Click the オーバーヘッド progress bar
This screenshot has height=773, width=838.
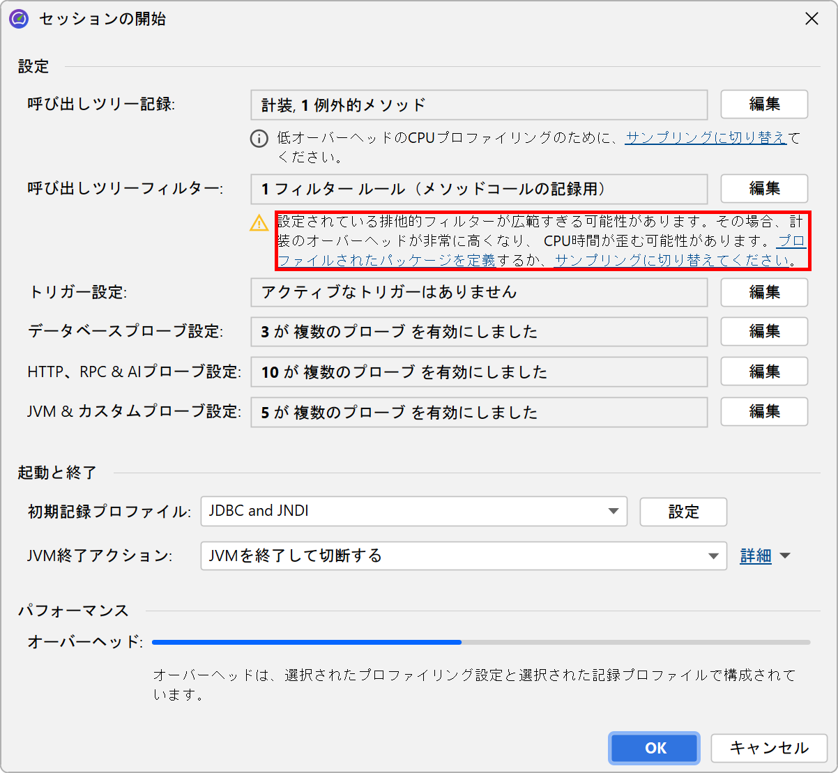[480, 642]
